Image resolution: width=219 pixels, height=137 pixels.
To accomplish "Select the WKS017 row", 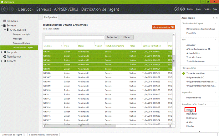I will pos(108,120).
